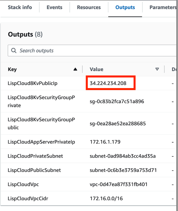
Task: Click the search magnifier icon
Action: pos(14,50)
